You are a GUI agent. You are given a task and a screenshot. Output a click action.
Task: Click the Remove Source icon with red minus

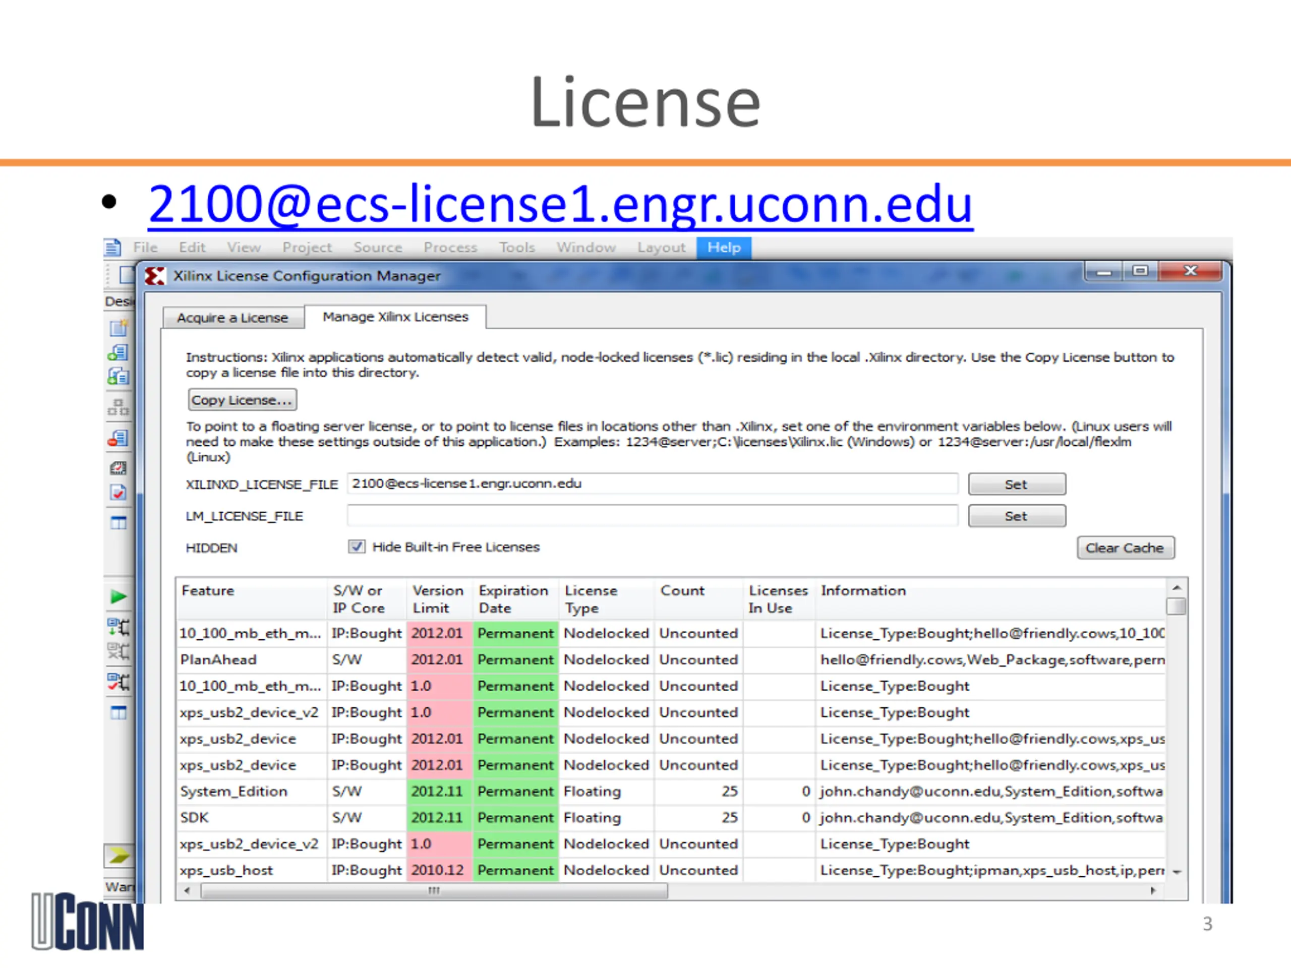click(118, 438)
